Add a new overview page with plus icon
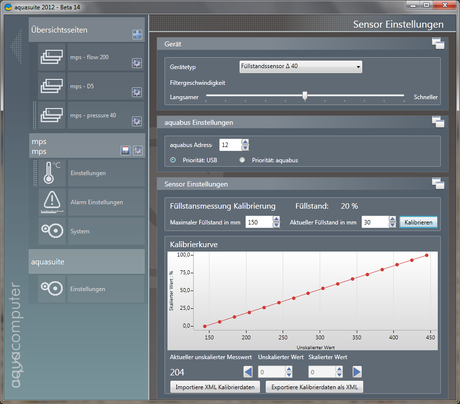Viewport: 460px width, 404px height. click(137, 35)
